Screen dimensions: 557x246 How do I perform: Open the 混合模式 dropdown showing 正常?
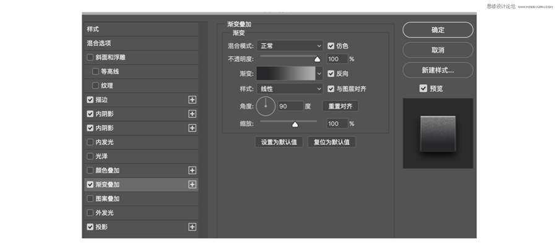click(290, 46)
